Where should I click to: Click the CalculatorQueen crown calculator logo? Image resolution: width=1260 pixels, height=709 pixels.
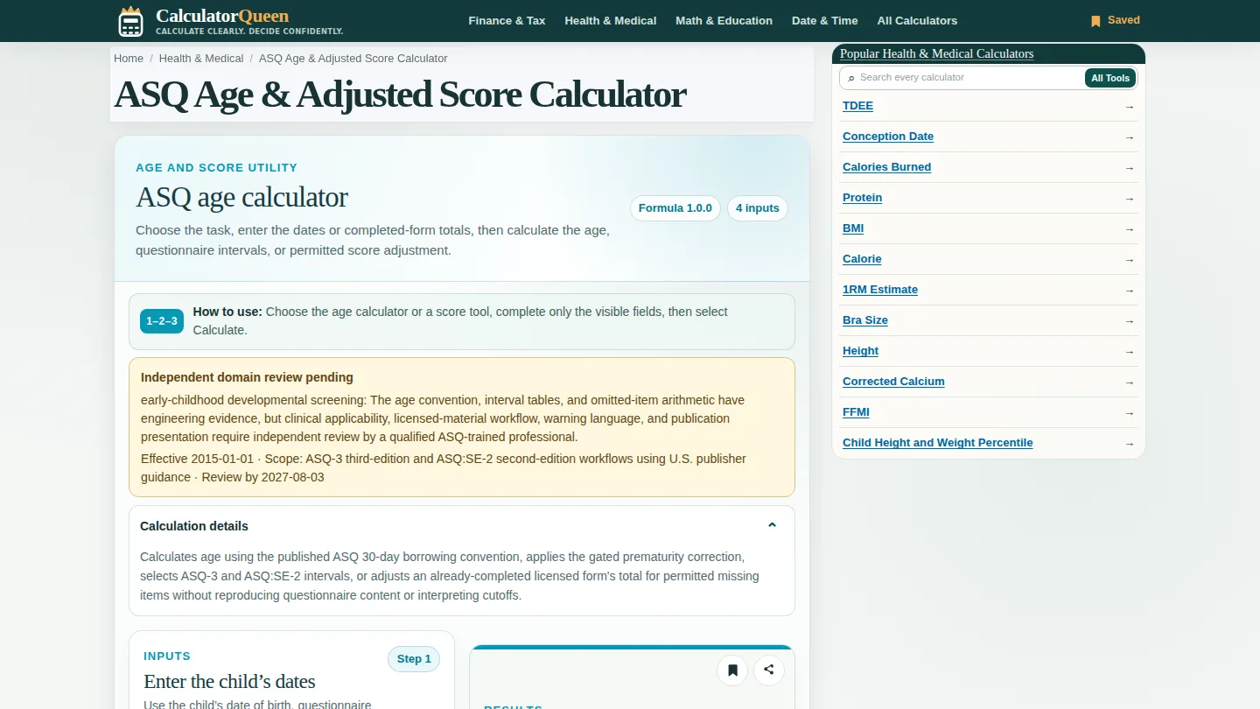130,21
